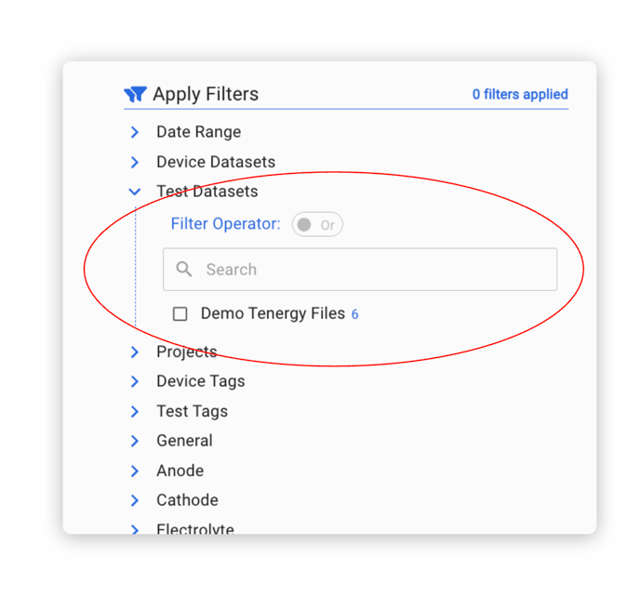
Task: Expand the Anode filter chevron
Action: [135, 471]
